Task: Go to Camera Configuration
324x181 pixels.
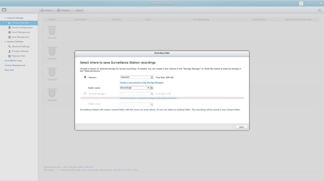Action: click(22, 28)
